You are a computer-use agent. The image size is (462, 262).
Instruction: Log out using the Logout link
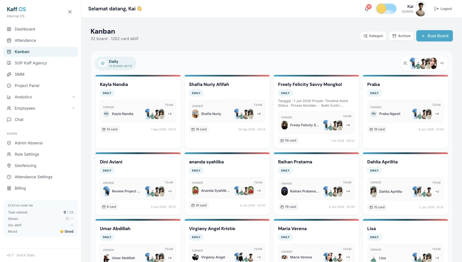point(443,9)
